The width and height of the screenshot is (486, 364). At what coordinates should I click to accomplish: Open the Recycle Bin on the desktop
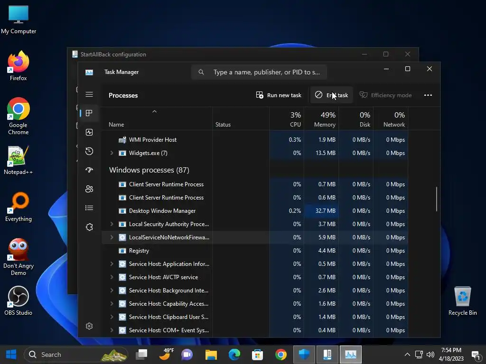[x=462, y=301]
